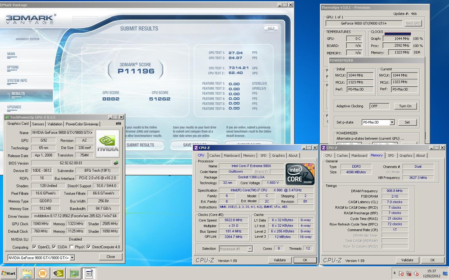This screenshot has width=449, height=280.
Task: Open the green graphics card taskbar icon
Action: [x=74, y=273]
